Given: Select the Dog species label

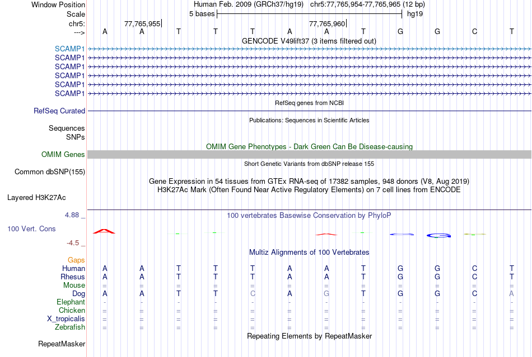Looking at the screenshot, I should point(78,294).
